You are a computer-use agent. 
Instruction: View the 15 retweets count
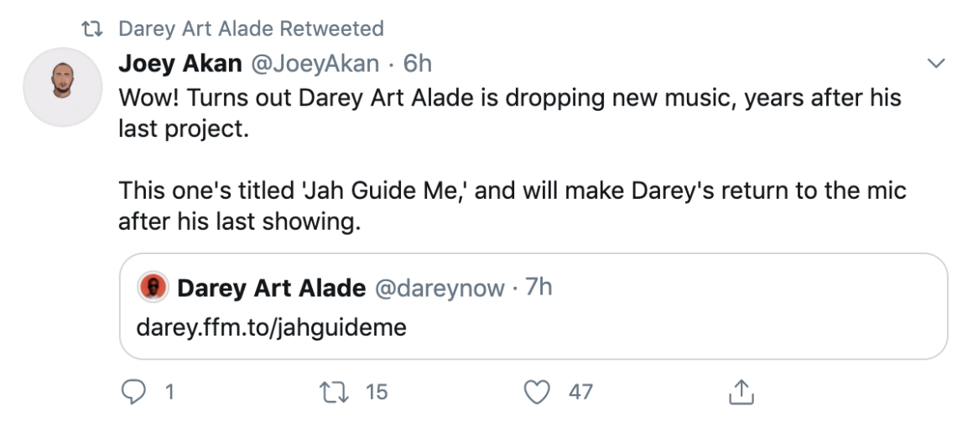tap(377, 391)
